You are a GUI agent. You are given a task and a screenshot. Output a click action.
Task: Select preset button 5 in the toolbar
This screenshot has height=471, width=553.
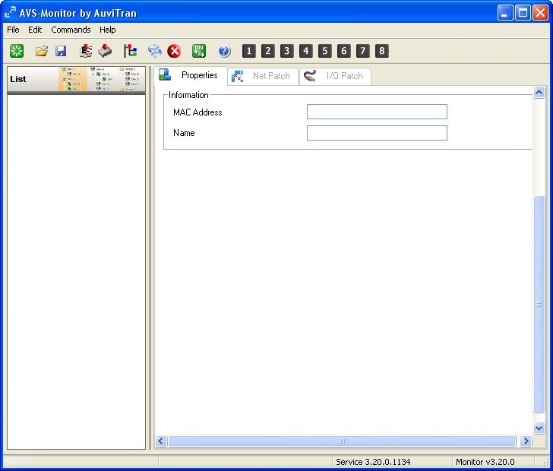[x=325, y=51]
